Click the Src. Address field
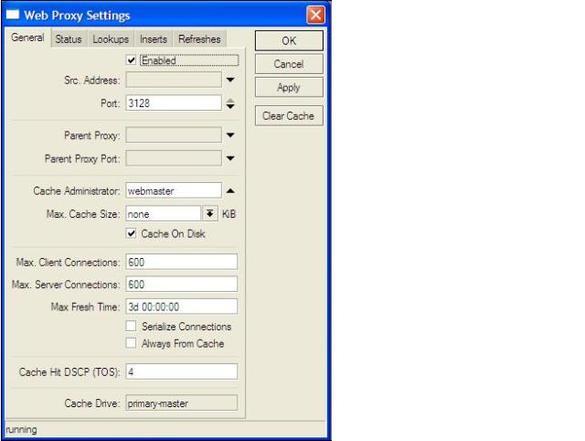 point(174,80)
